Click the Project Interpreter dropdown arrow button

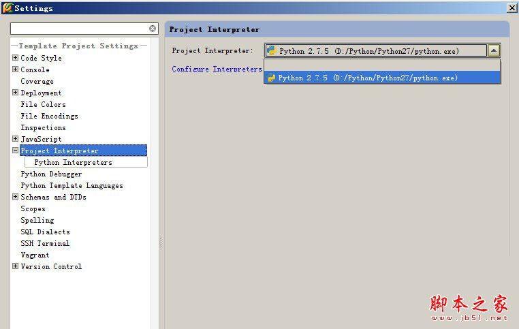click(494, 50)
